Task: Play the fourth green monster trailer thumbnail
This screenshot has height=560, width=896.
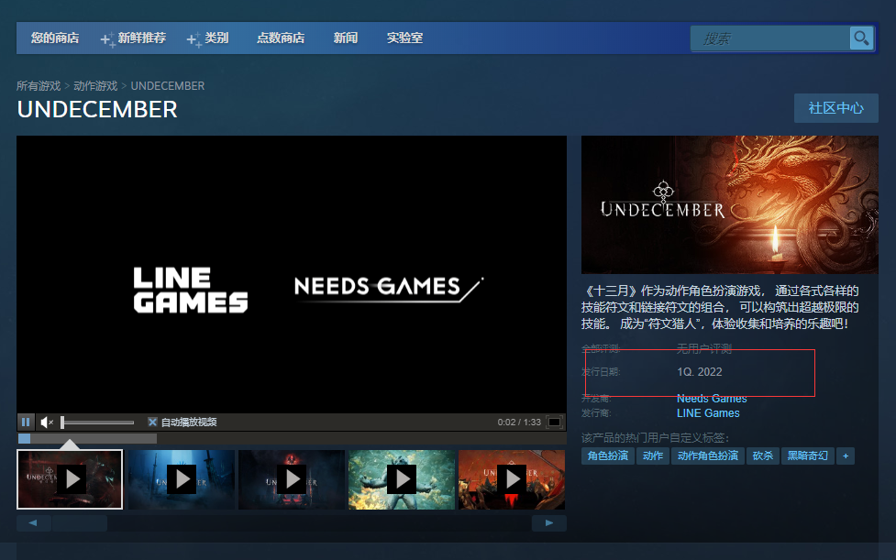Action: (402, 479)
